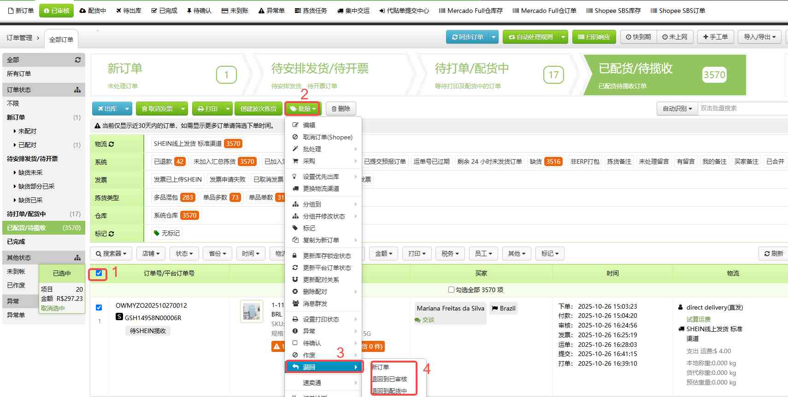The width and height of the screenshot is (788, 397).
Task: Uncheck the row checkbox for OWMYZO202510270012
Action: (x=99, y=308)
